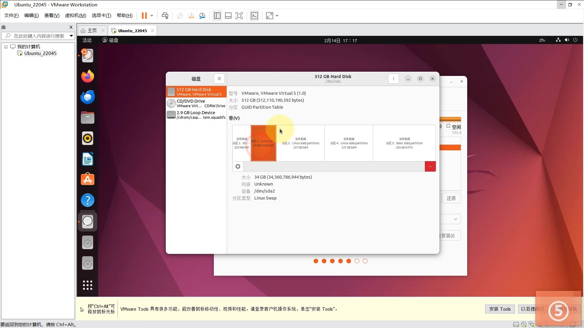Open VMware console view terminal icon
Image resolution: width=584 pixels, height=328 pixels.
(254, 16)
